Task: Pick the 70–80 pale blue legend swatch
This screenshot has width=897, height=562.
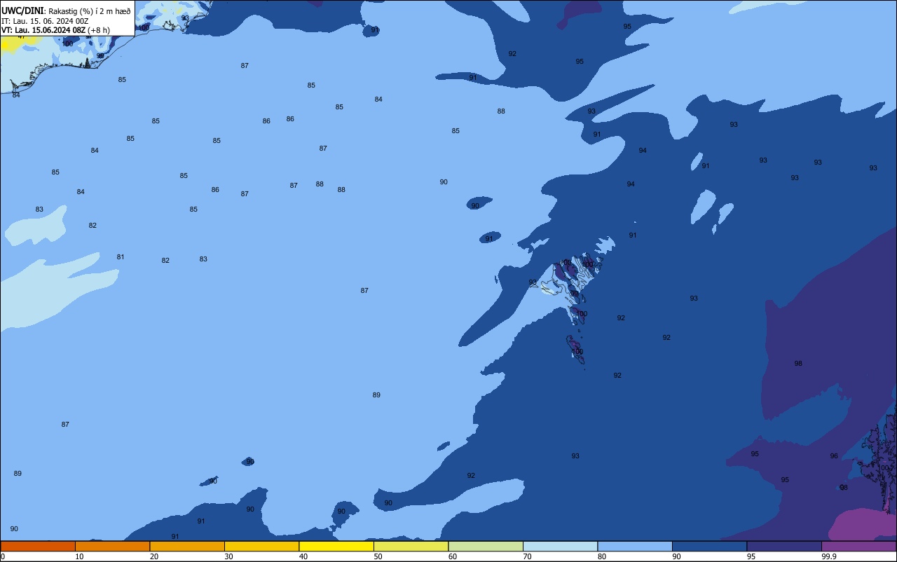Action: pyautogui.click(x=560, y=546)
